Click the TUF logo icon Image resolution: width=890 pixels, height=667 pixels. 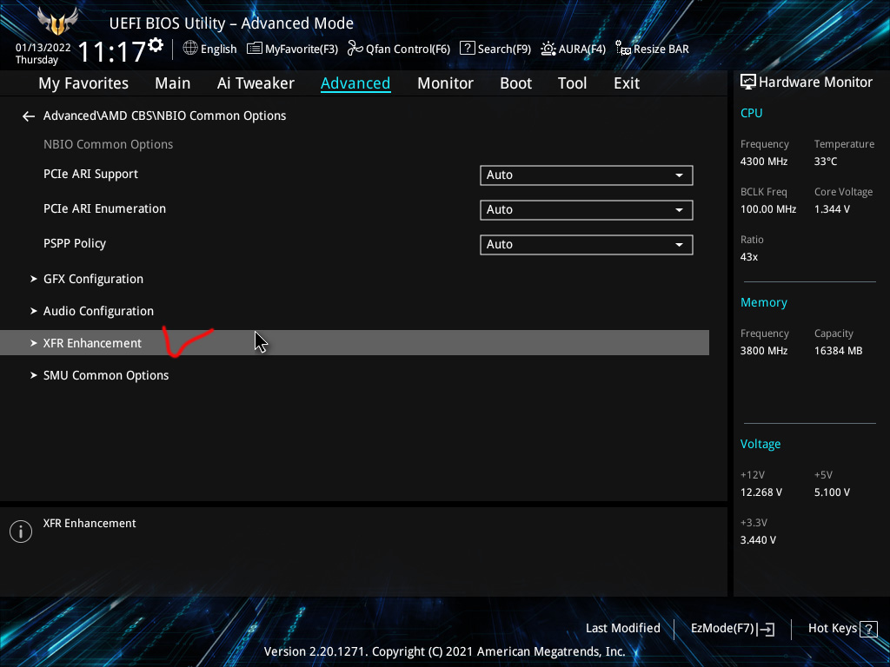(57, 22)
